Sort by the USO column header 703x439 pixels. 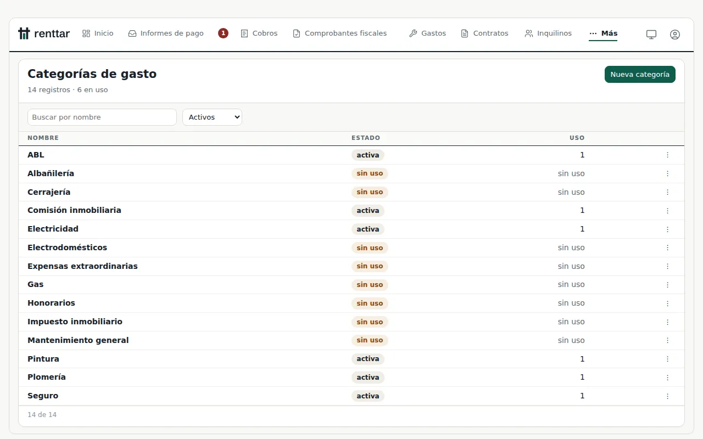[x=577, y=138]
